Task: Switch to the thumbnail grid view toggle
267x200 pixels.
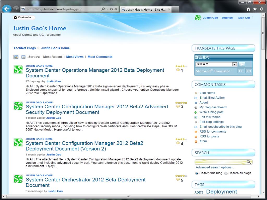Action: coord(16,57)
